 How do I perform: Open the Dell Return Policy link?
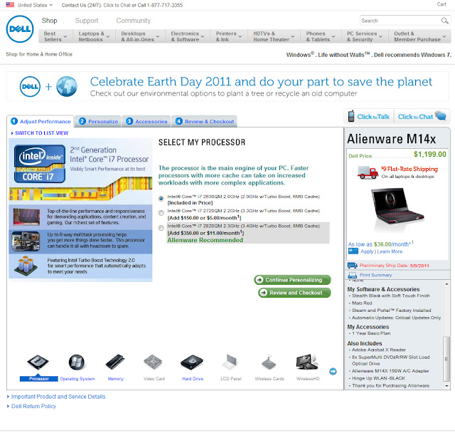click(33, 406)
